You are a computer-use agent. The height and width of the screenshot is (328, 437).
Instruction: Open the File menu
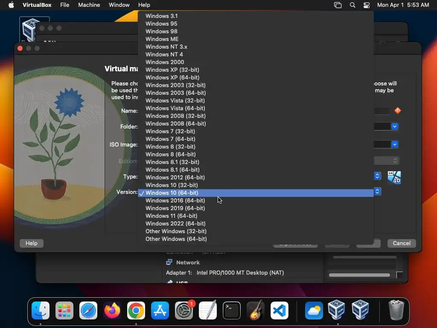(x=65, y=5)
